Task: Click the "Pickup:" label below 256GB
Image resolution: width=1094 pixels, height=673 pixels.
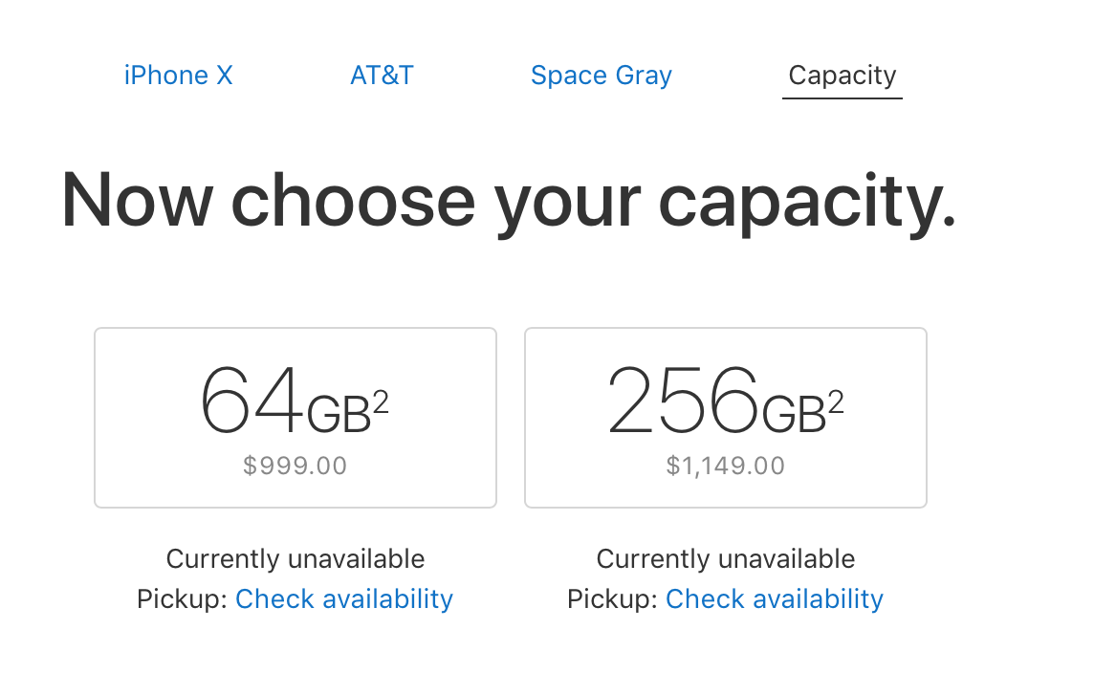Action: [x=613, y=599]
